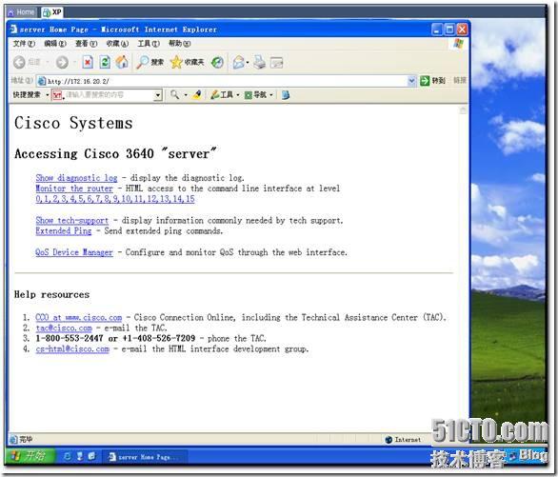Click the green Go arrow button
The height and width of the screenshot is (477, 558).
425,81
